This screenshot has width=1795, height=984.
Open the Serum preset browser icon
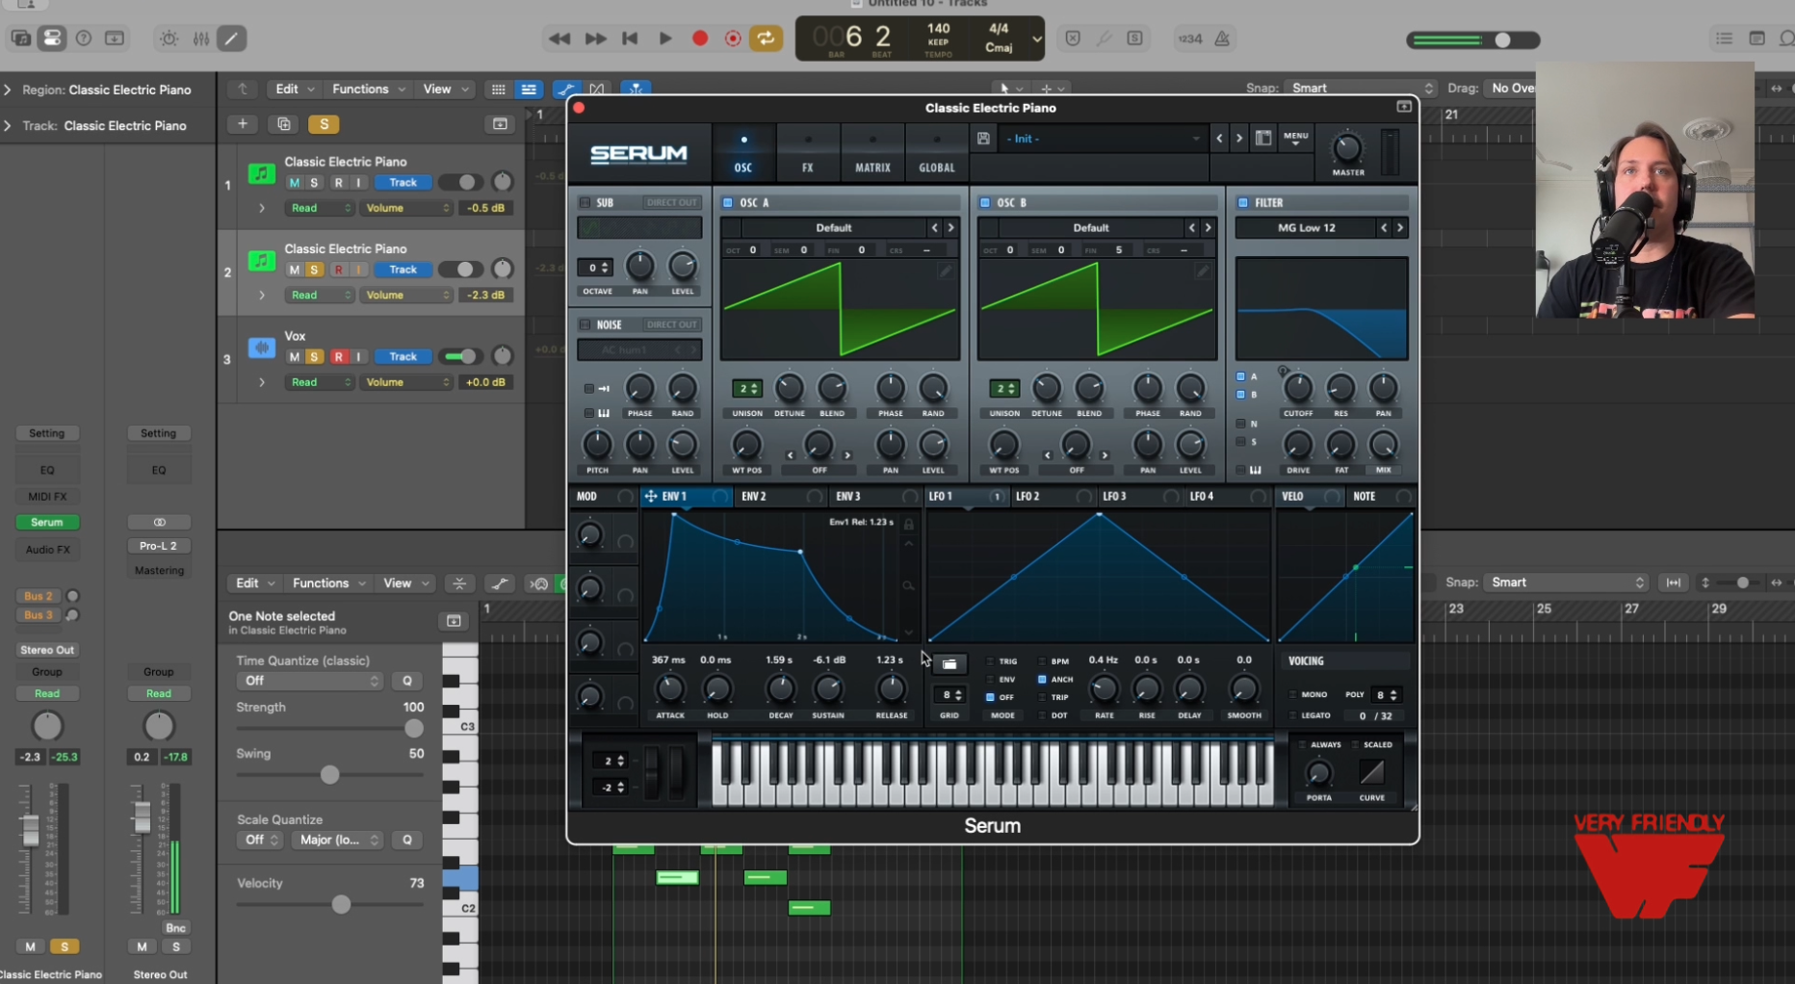(1263, 139)
